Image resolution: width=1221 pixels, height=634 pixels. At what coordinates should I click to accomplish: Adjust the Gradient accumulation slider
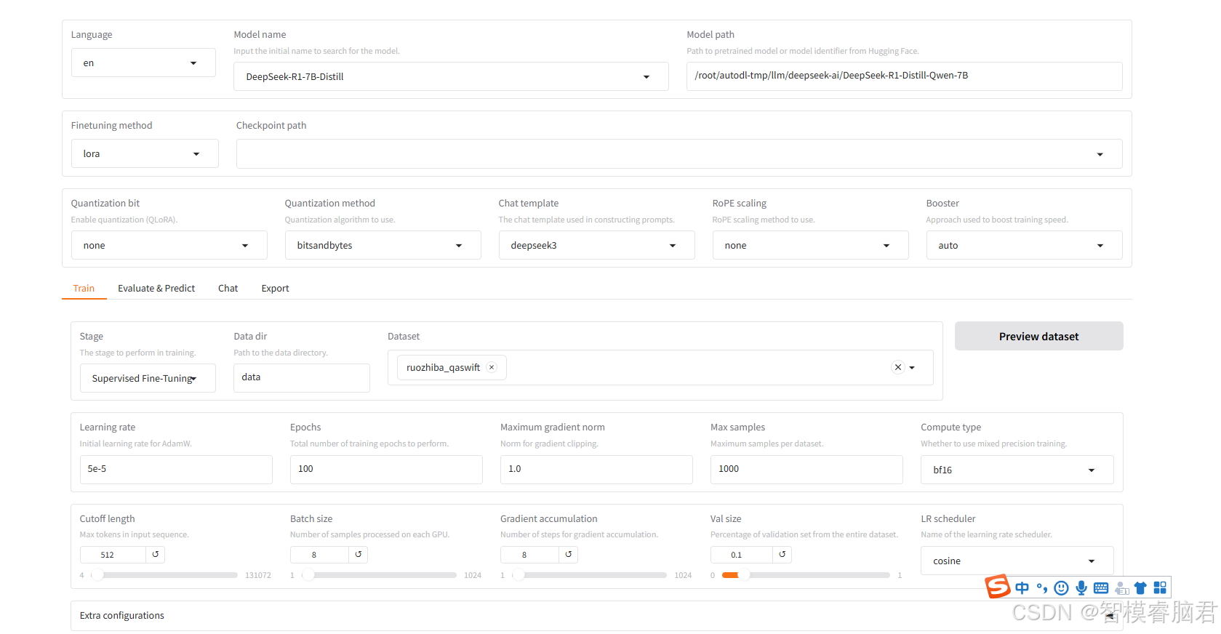(589, 575)
